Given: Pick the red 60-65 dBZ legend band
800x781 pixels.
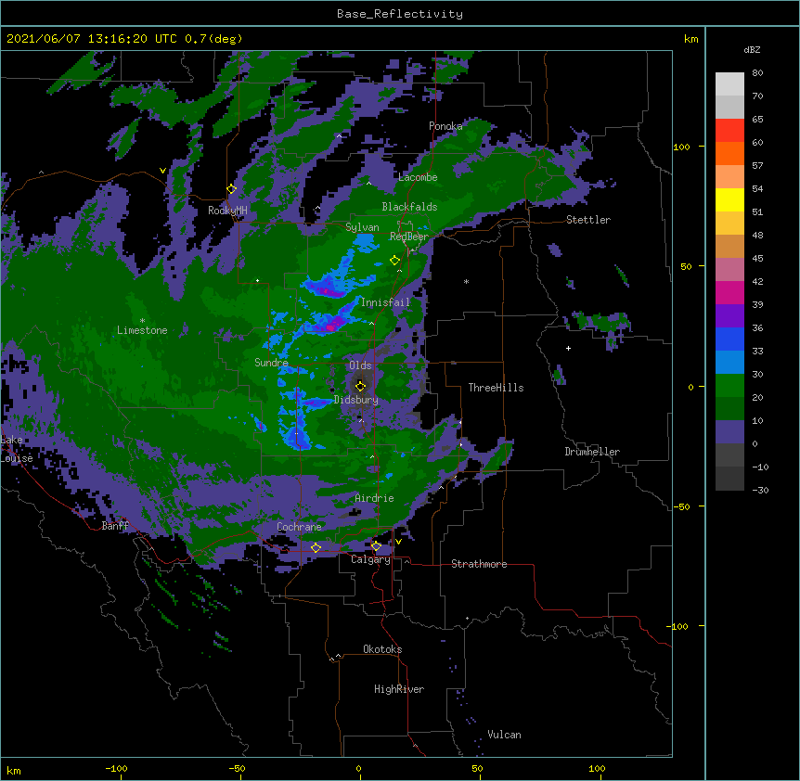Looking at the screenshot, I should coord(729,130).
